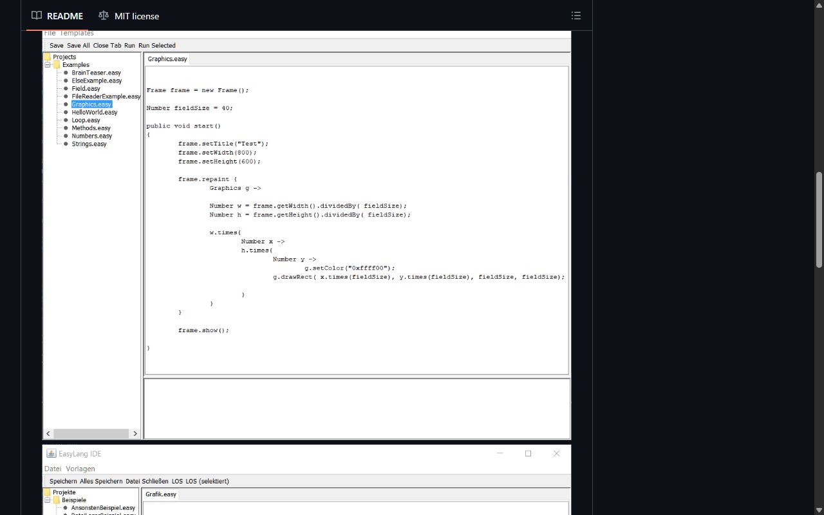Viewport: 824px width, 515px height.
Task: Open Field.easy in the project tree
Action: pyautogui.click(x=86, y=88)
